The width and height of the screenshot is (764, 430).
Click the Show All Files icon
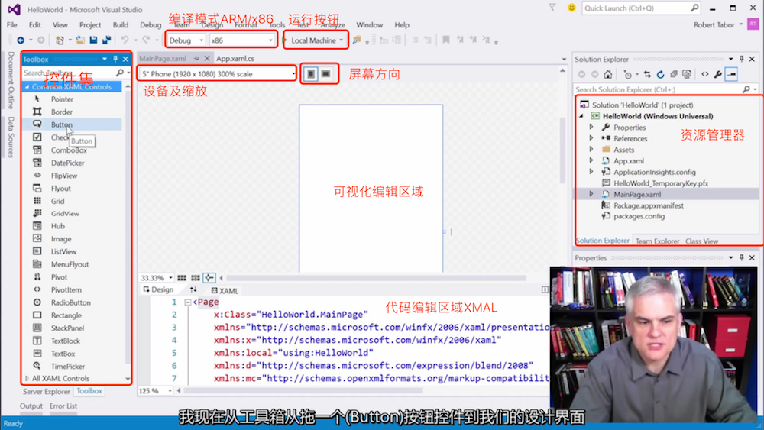coord(687,75)
